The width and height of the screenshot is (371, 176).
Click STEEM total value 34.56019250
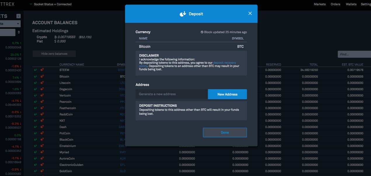pyautogui.click(x=309, y=70)
